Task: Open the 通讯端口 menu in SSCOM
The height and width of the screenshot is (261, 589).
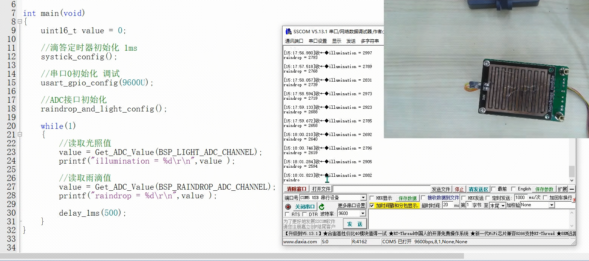Action: (x=294, y=41)
